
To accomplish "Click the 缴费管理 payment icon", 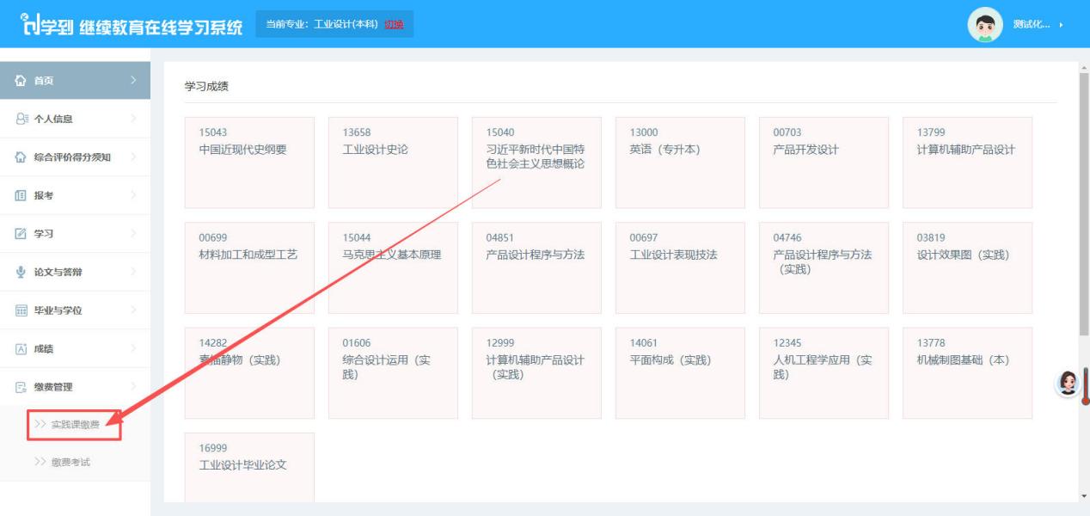I will pyautogui.click(x=22, y=387).
